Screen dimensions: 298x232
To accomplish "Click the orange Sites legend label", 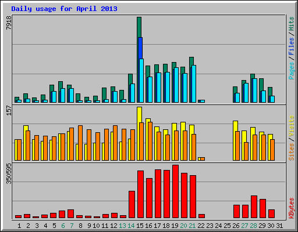I will tap(292, 152).
